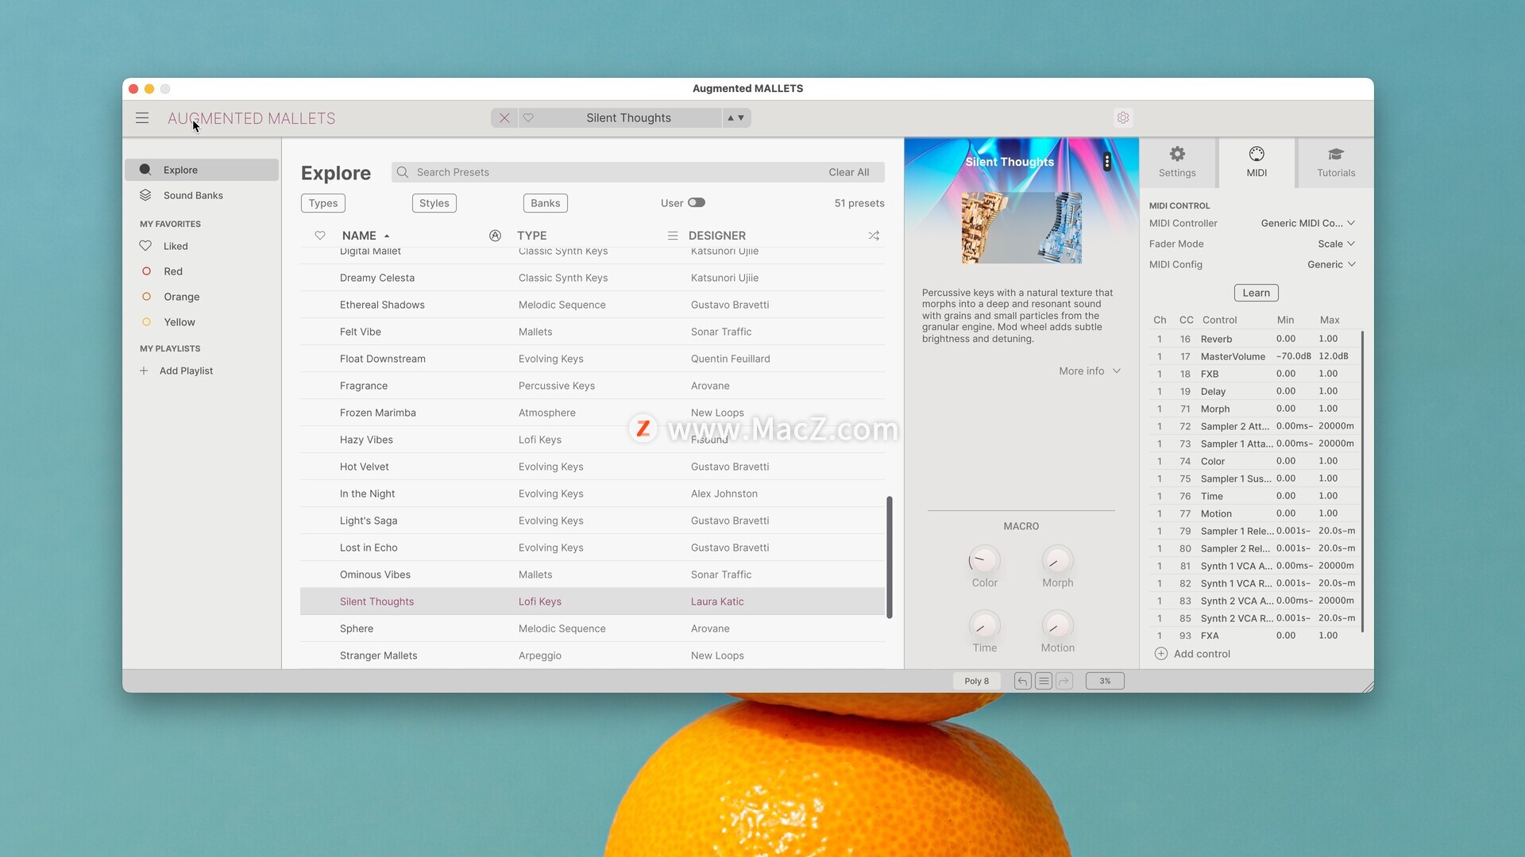Sort by liked heart column header

tap(320, 236)
